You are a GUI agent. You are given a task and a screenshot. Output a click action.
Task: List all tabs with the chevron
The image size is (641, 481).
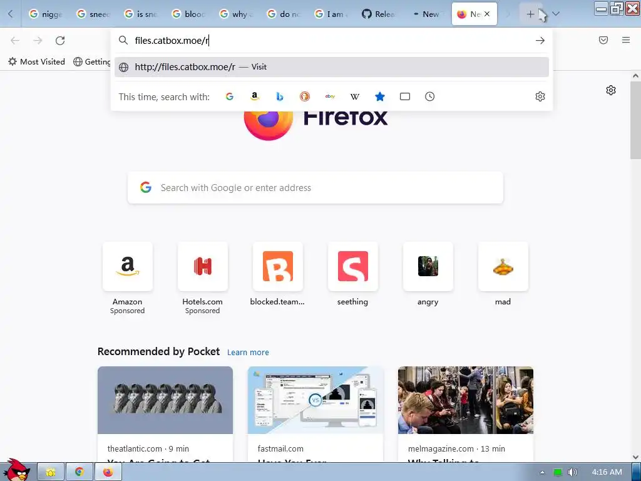click(556, 14)
